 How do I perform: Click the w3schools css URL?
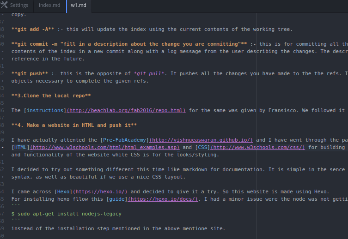[258, 147]
